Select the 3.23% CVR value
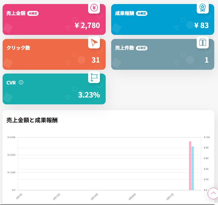 click(x=89, y=95)
